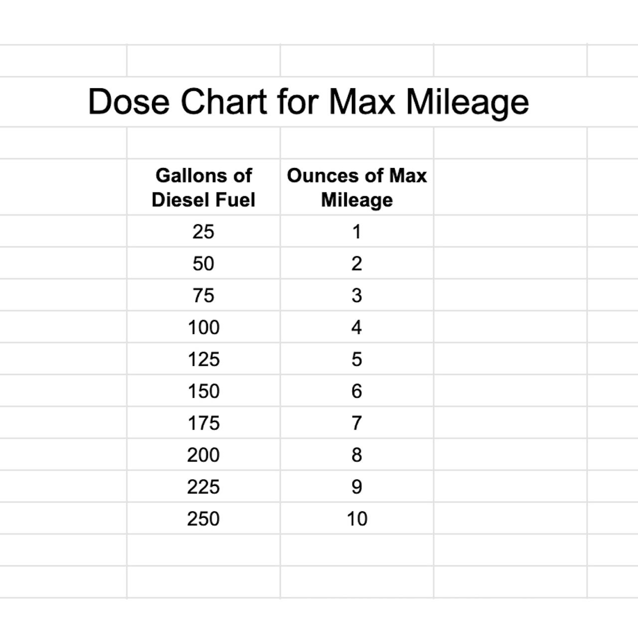Click the 2 ounces cell
The width and height of the screenshot is (638, 638).
(x=357, y=264)
